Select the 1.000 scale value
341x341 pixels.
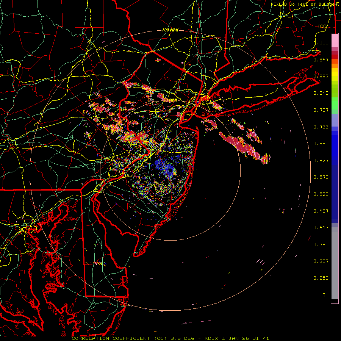[x=321, y=42]
